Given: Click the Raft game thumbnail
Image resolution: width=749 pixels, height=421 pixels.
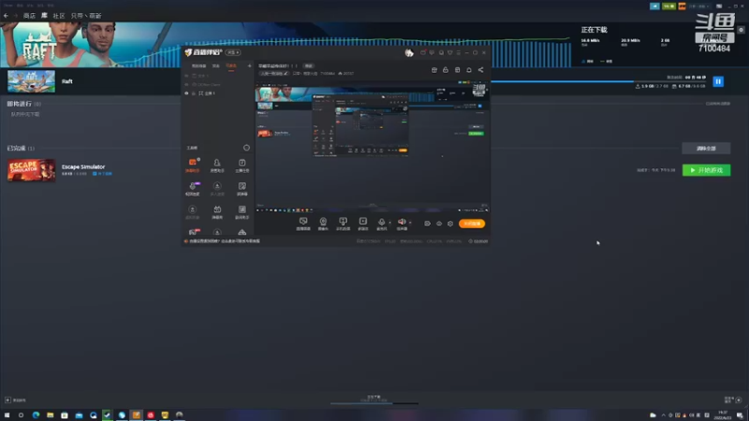Looking at the screenshot, I should [x=31, y=81].
